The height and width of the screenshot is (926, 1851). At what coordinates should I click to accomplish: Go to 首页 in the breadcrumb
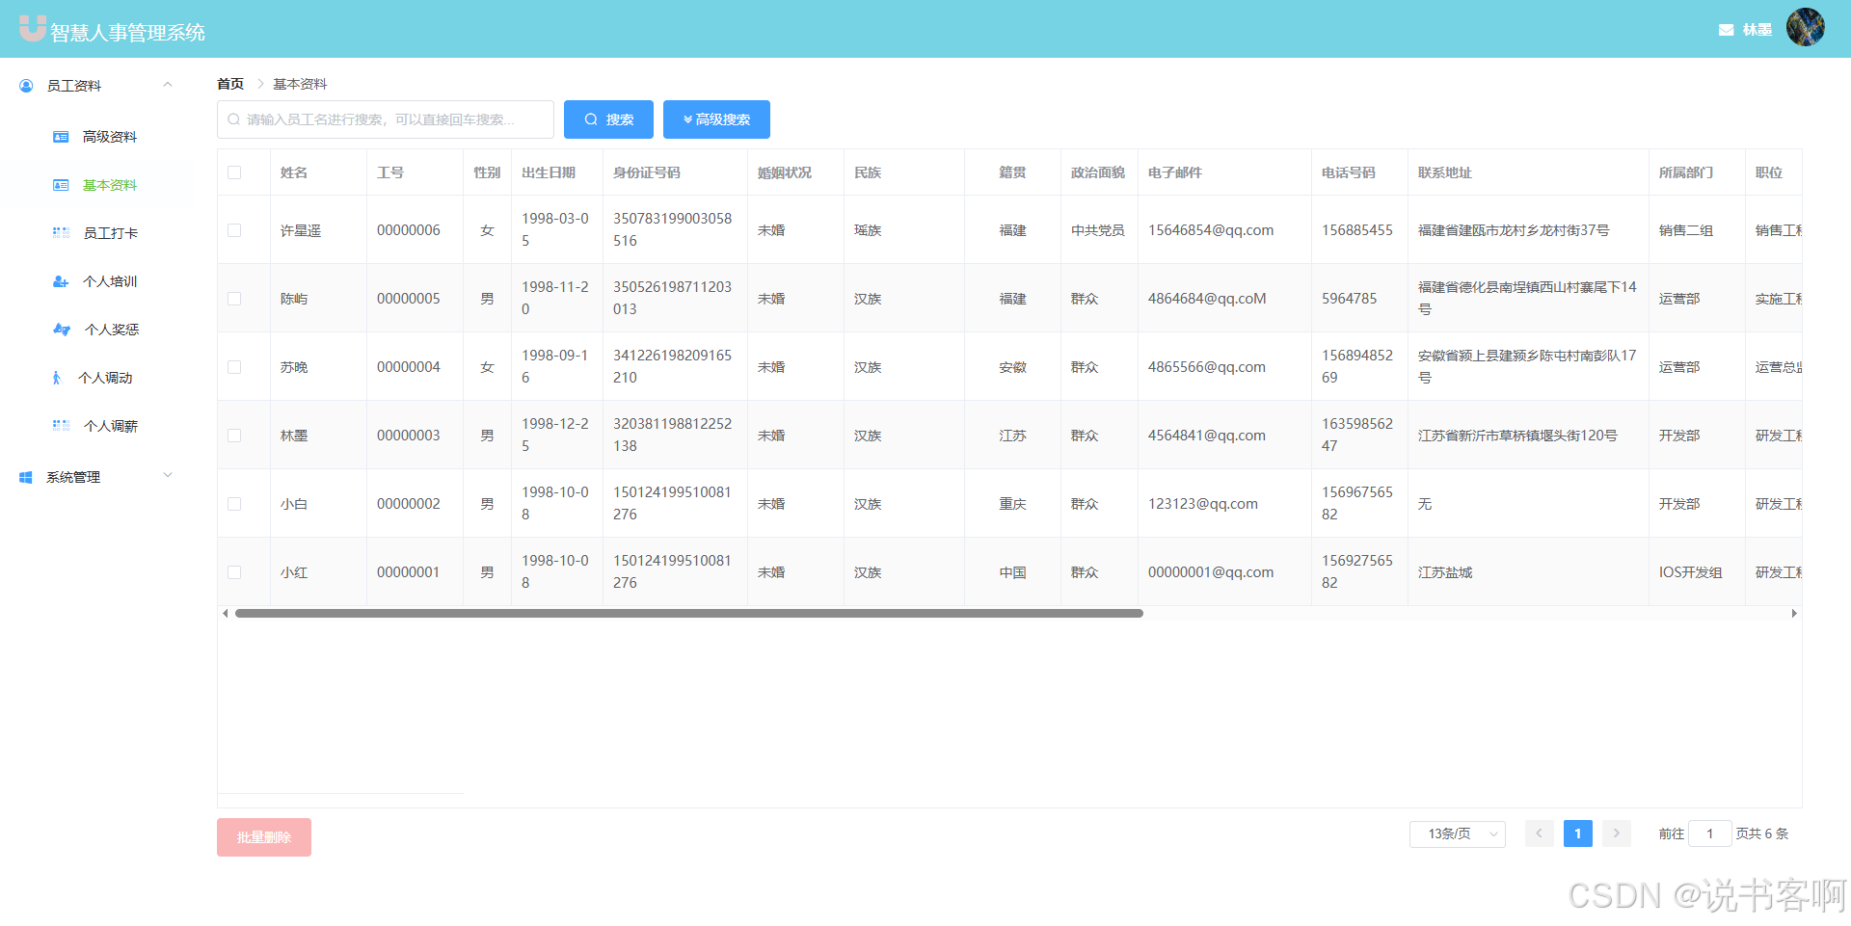coord(230,84)
